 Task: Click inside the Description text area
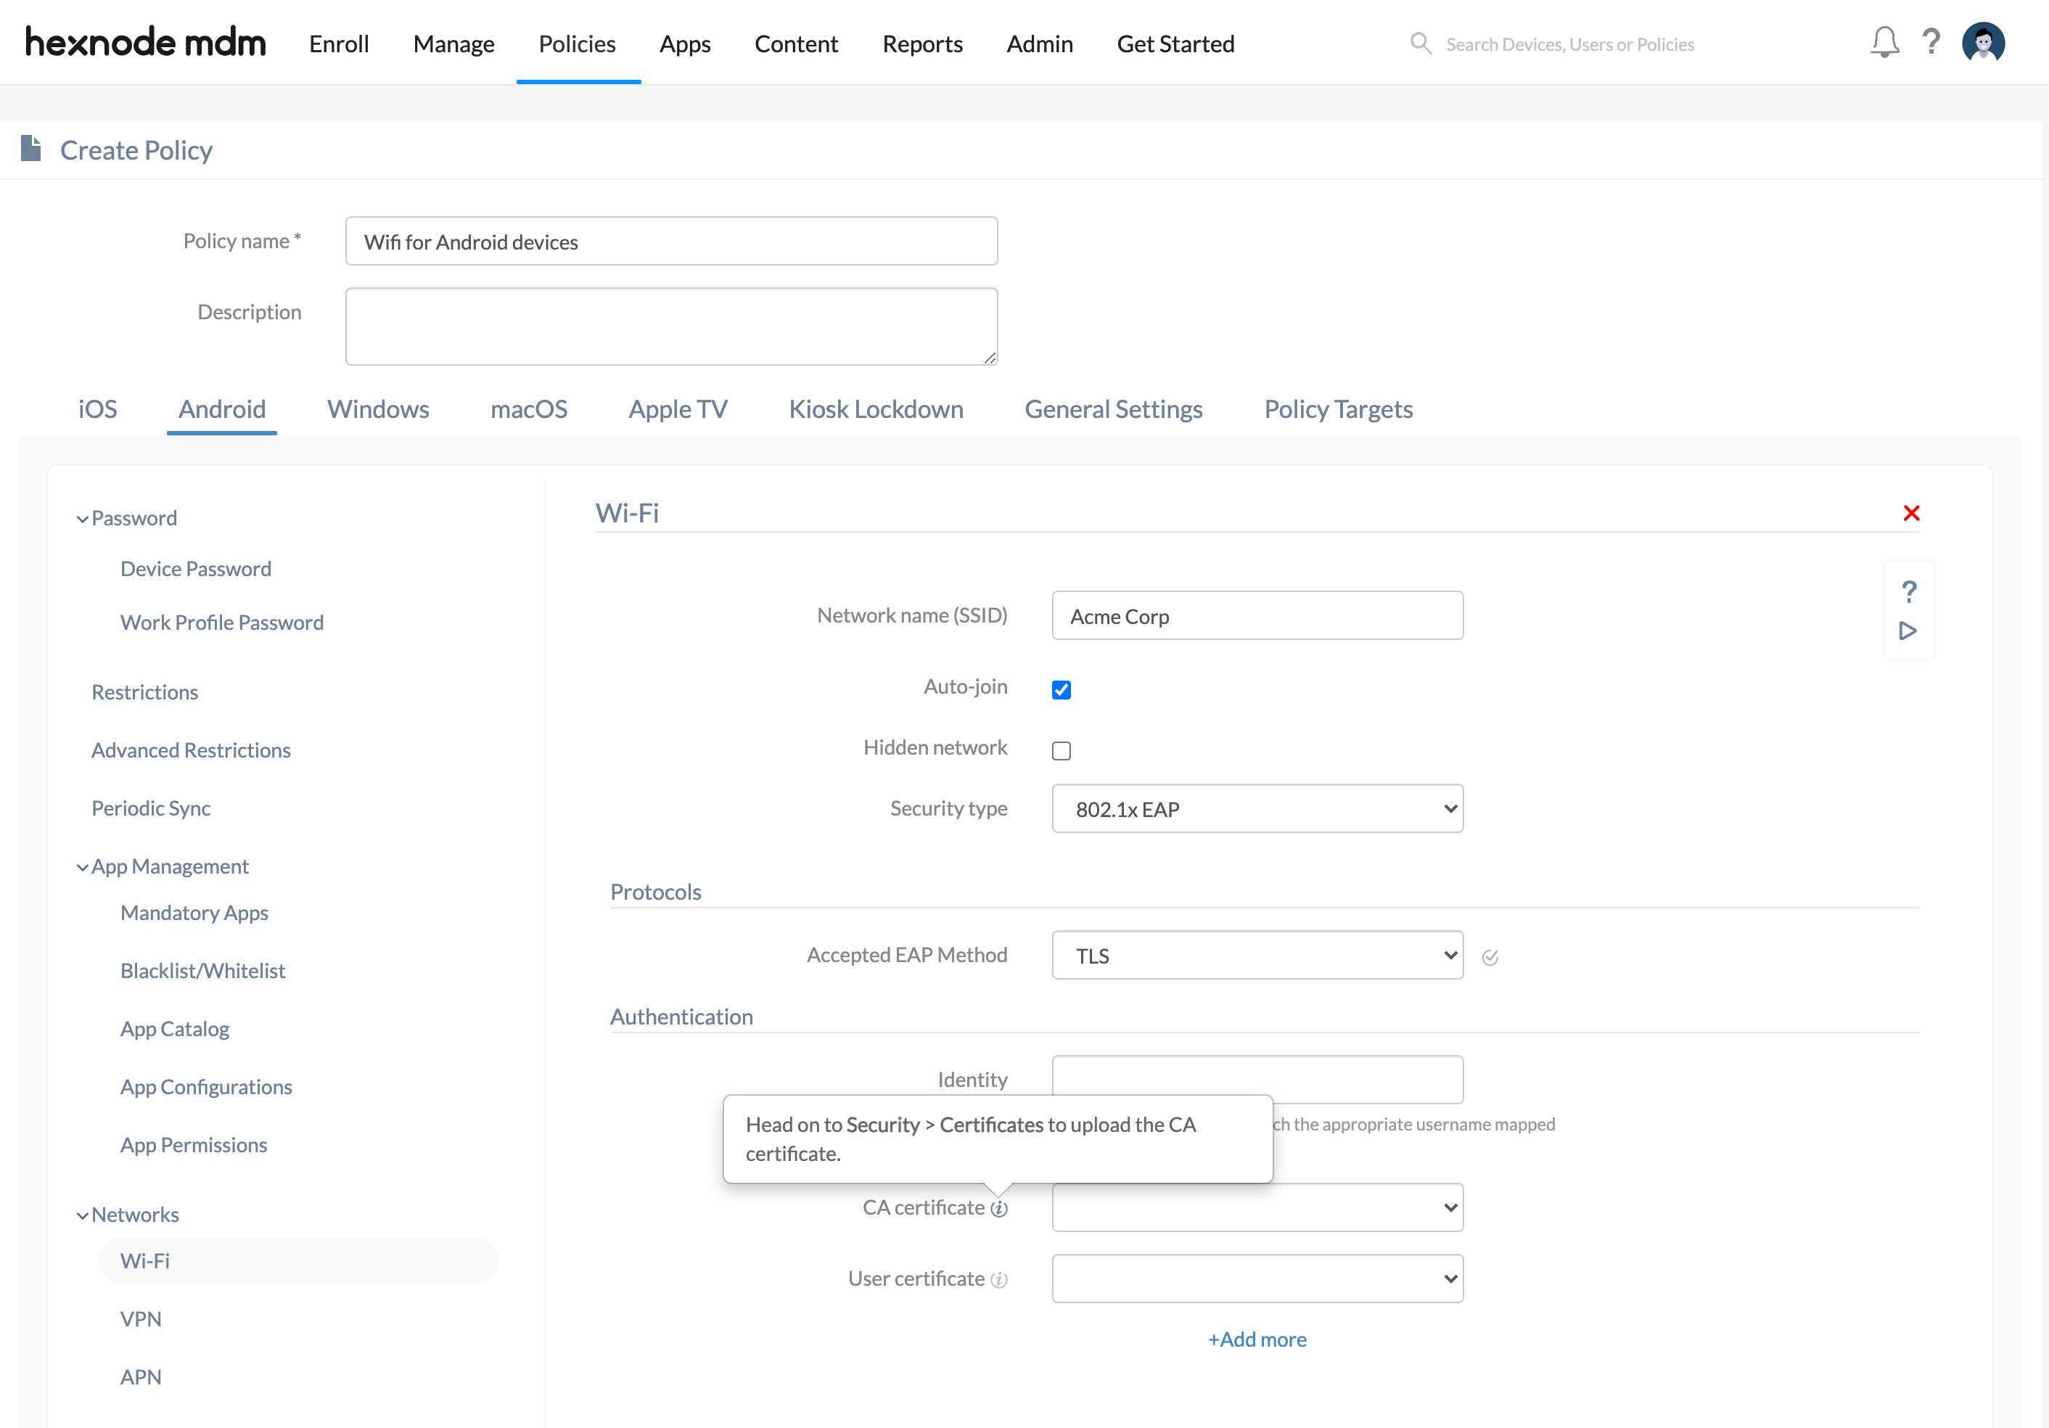671,326
